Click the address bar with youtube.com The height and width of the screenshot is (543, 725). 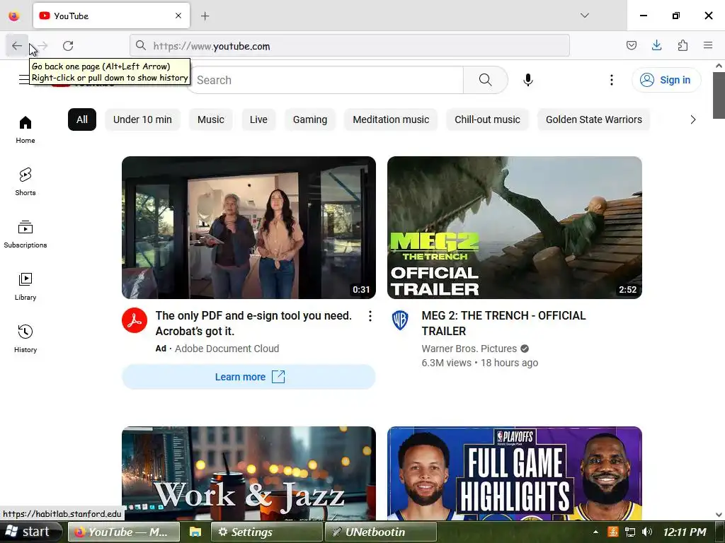(350, 46)
